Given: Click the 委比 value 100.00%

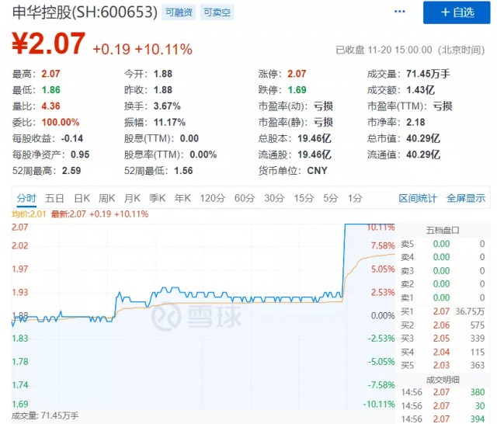Looking at the screenshot, I should click(61, 123).
